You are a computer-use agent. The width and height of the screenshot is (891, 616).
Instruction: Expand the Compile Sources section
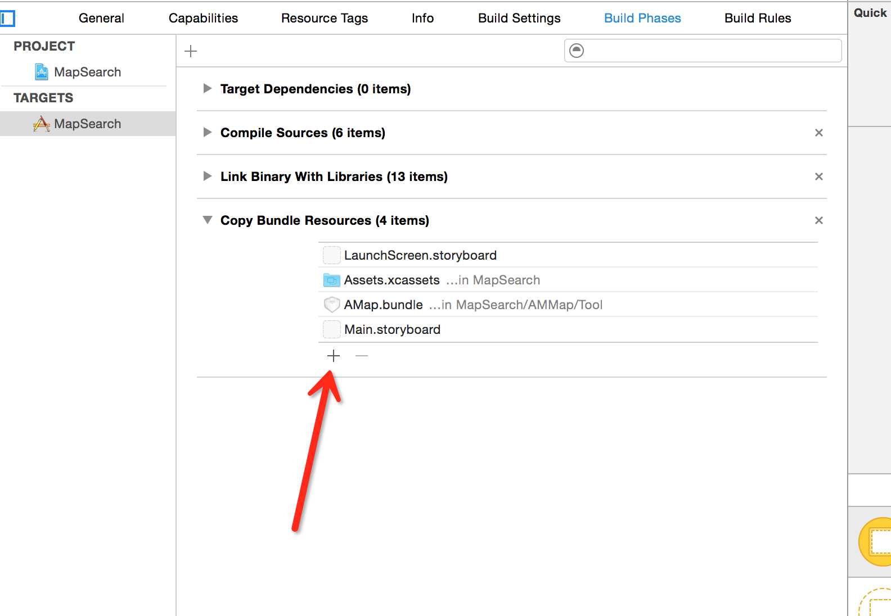(208, 132)
